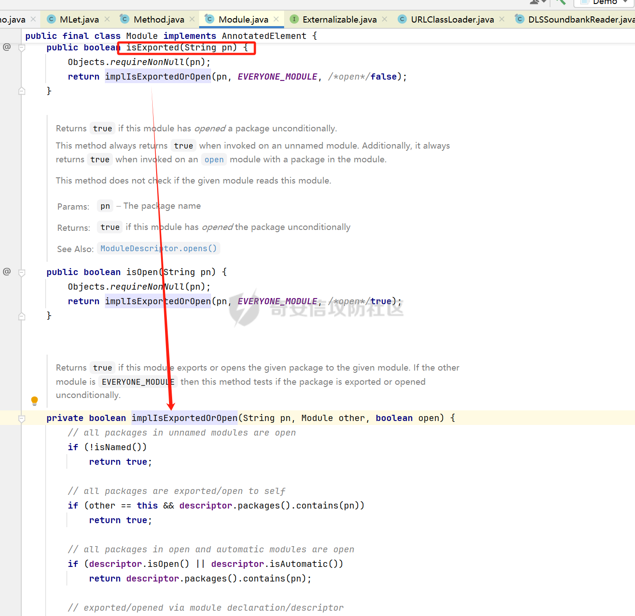The width and height of the screenshot is (635, 616).
Task: Follow the ModuleDescriptor.opens() See Also link
Action: click(x=158, y=249)
